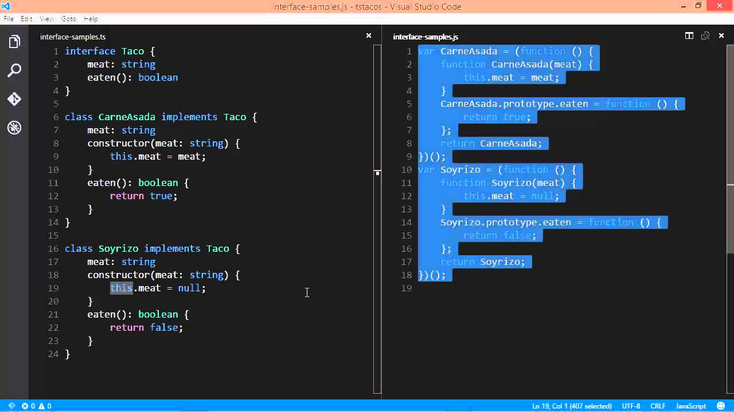Change the CRLF line ending setting
This screenshot has width=734, height=412.
click(x=658, y=406)
